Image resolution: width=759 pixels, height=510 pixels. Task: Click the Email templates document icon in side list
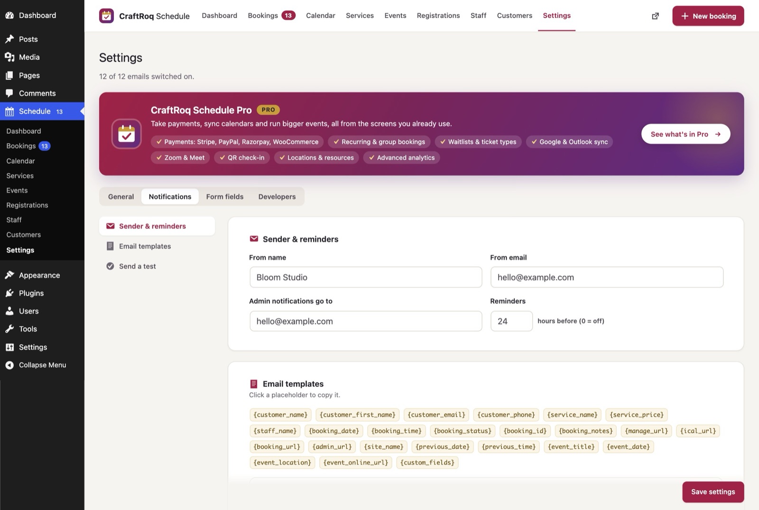click(x=110, y=246)
